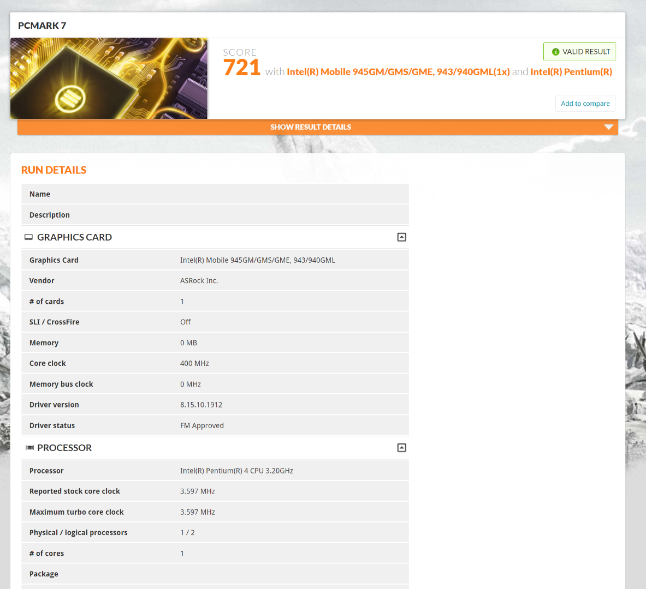
Task: Click the # of cards label
Action: click(46, 302)
